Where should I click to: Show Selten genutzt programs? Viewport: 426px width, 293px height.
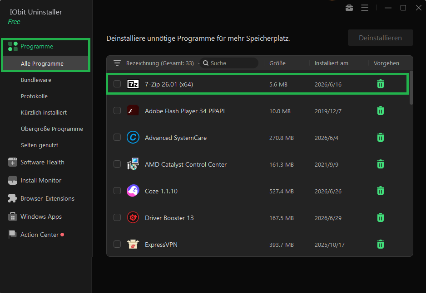click(x=40, y=145)
